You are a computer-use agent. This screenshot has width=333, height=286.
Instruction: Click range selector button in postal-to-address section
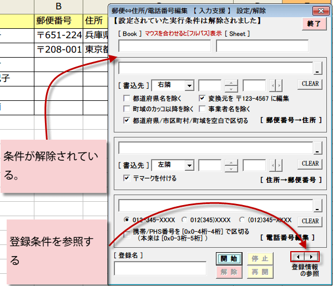pyautogui.click(x=317, y=69)
